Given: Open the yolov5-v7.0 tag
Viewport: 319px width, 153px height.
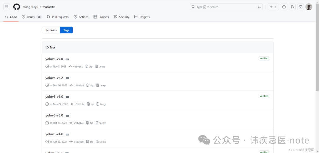Looking at the screenshot, I should pos(54,59).
